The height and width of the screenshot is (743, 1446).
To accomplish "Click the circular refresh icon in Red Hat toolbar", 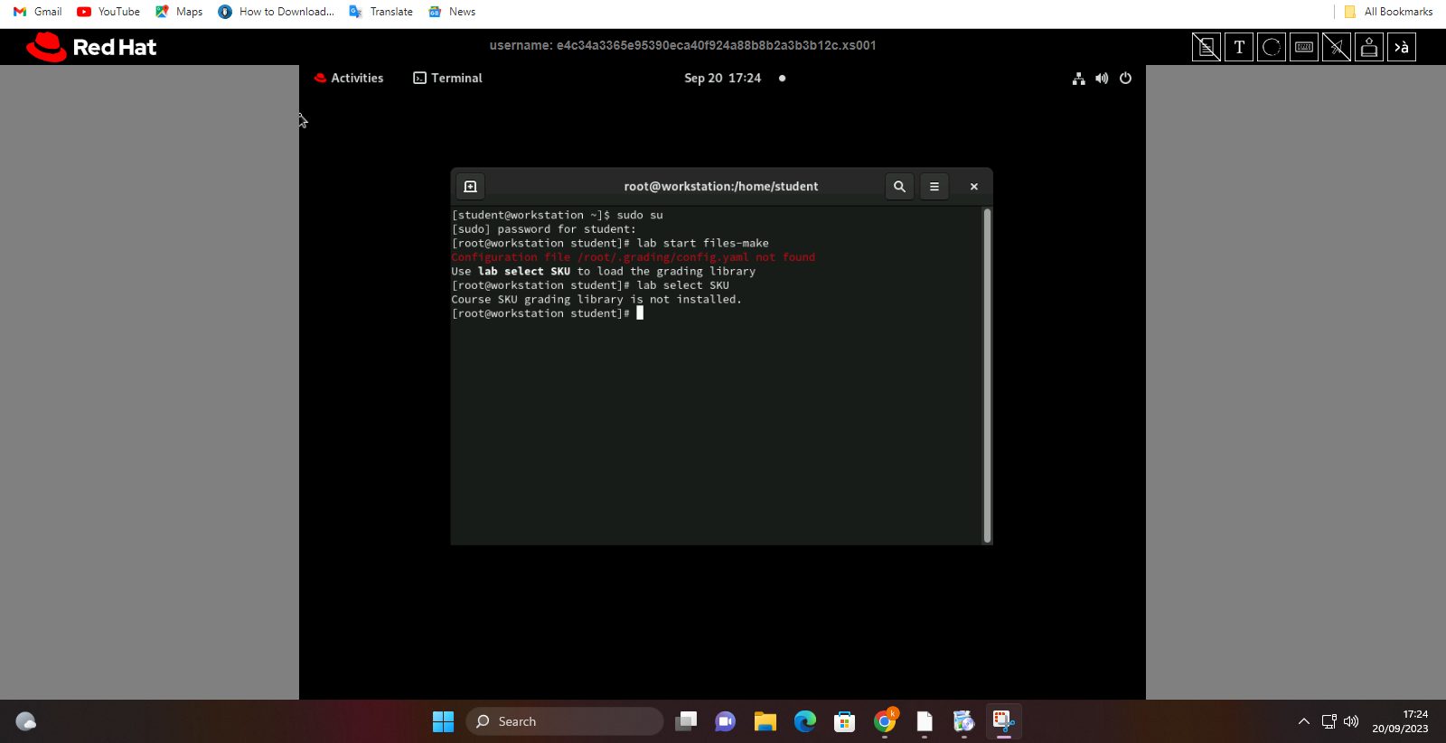I will (1272, 47).
